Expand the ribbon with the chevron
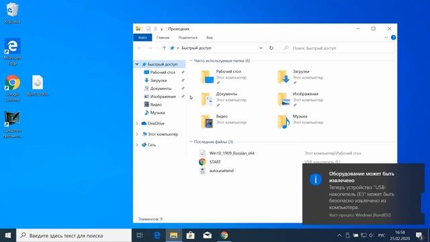The image size is (430, 242). [386, 38]
